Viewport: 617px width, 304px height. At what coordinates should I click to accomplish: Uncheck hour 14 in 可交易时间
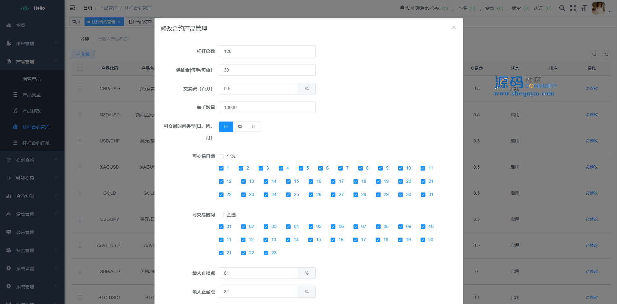pyautogui.click(x=288, y=240)
